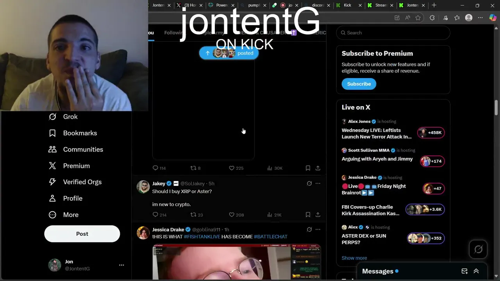Screen dimensions: 500x281
Task: Click Grok icon on Jakey's post
Action: (x=309, y=183)
